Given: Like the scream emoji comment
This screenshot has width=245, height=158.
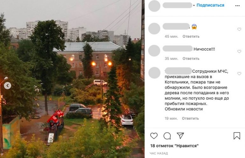Looking at the screenshot, I should pyautogui.click(x=239, y=29).
